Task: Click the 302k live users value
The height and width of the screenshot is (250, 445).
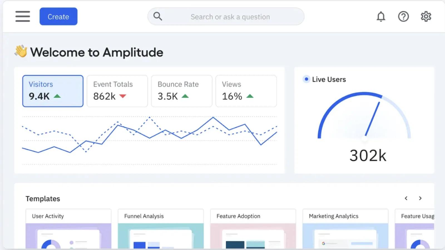Action: coord(368,156)
